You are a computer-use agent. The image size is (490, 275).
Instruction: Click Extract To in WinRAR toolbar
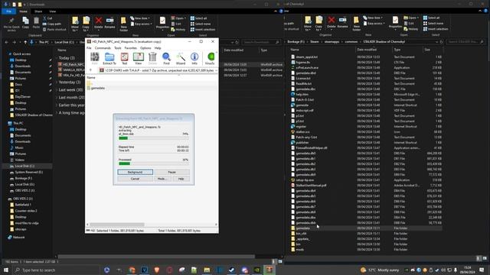pos(109,58)
